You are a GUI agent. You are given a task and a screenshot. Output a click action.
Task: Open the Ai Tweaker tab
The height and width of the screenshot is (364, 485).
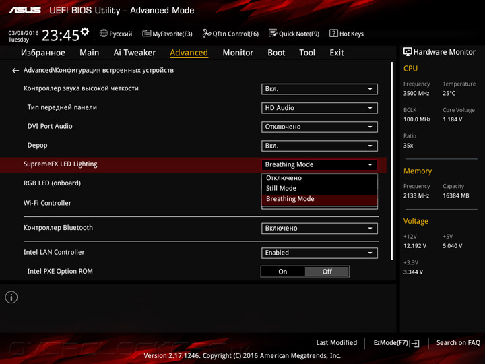[135, 53]
